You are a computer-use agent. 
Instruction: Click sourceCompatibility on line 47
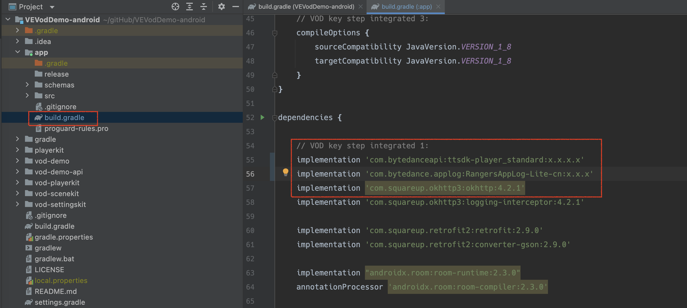point(358,47)
